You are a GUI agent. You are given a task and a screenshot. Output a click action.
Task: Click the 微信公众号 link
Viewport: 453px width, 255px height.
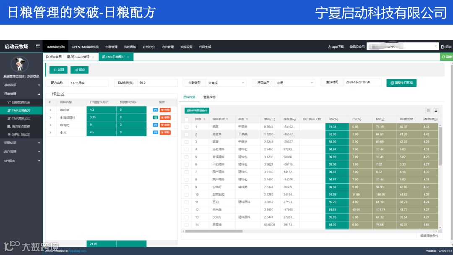coord(357,47)
